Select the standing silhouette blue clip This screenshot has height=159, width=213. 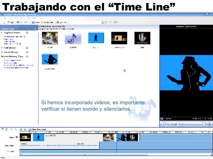tap(96, 38)
